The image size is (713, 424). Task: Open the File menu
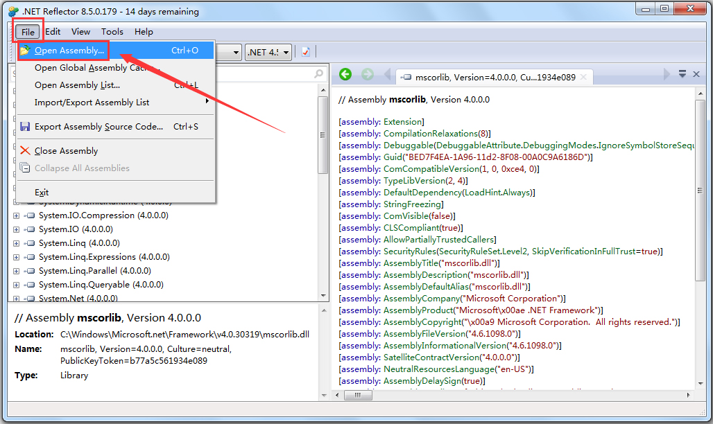(x=27, y=31)
